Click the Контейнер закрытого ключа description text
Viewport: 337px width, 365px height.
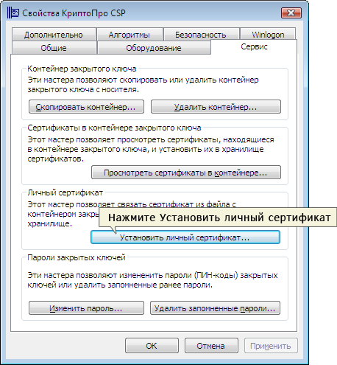point(143,85)
